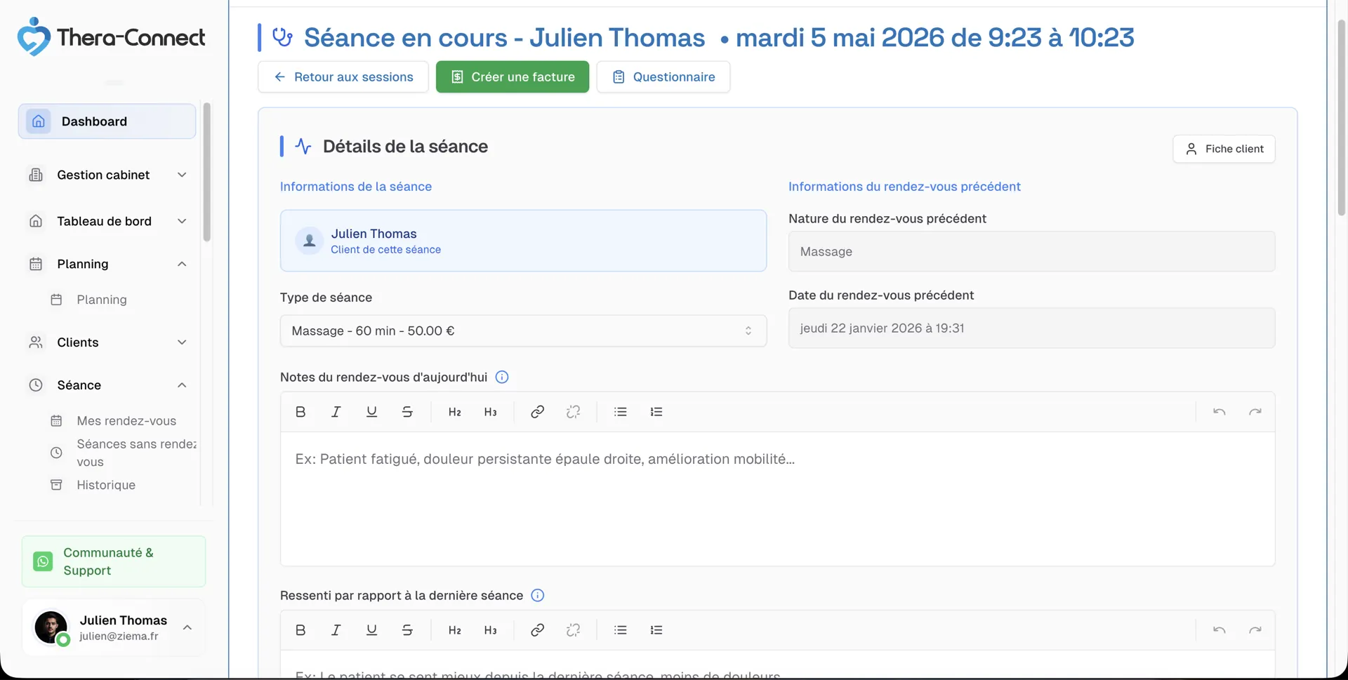Undo in the Ressenti editor

coord(1219,630)
